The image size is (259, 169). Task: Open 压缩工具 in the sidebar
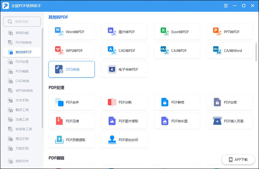22,119
